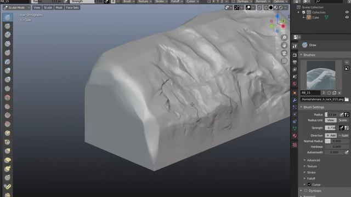
Task: Expand the Stroke subpanel
Action: (x=311, y=172)
